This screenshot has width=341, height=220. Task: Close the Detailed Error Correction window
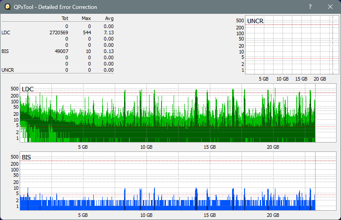click(x=330, y=7)
